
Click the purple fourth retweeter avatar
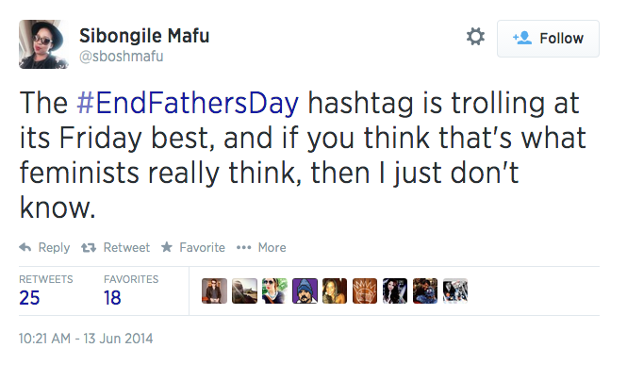305,290
